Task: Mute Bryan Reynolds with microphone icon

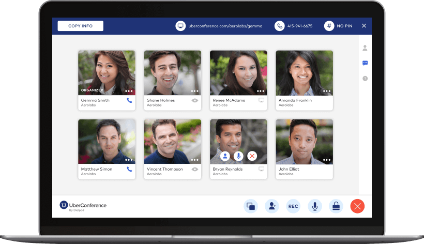Action: [238, 156]
